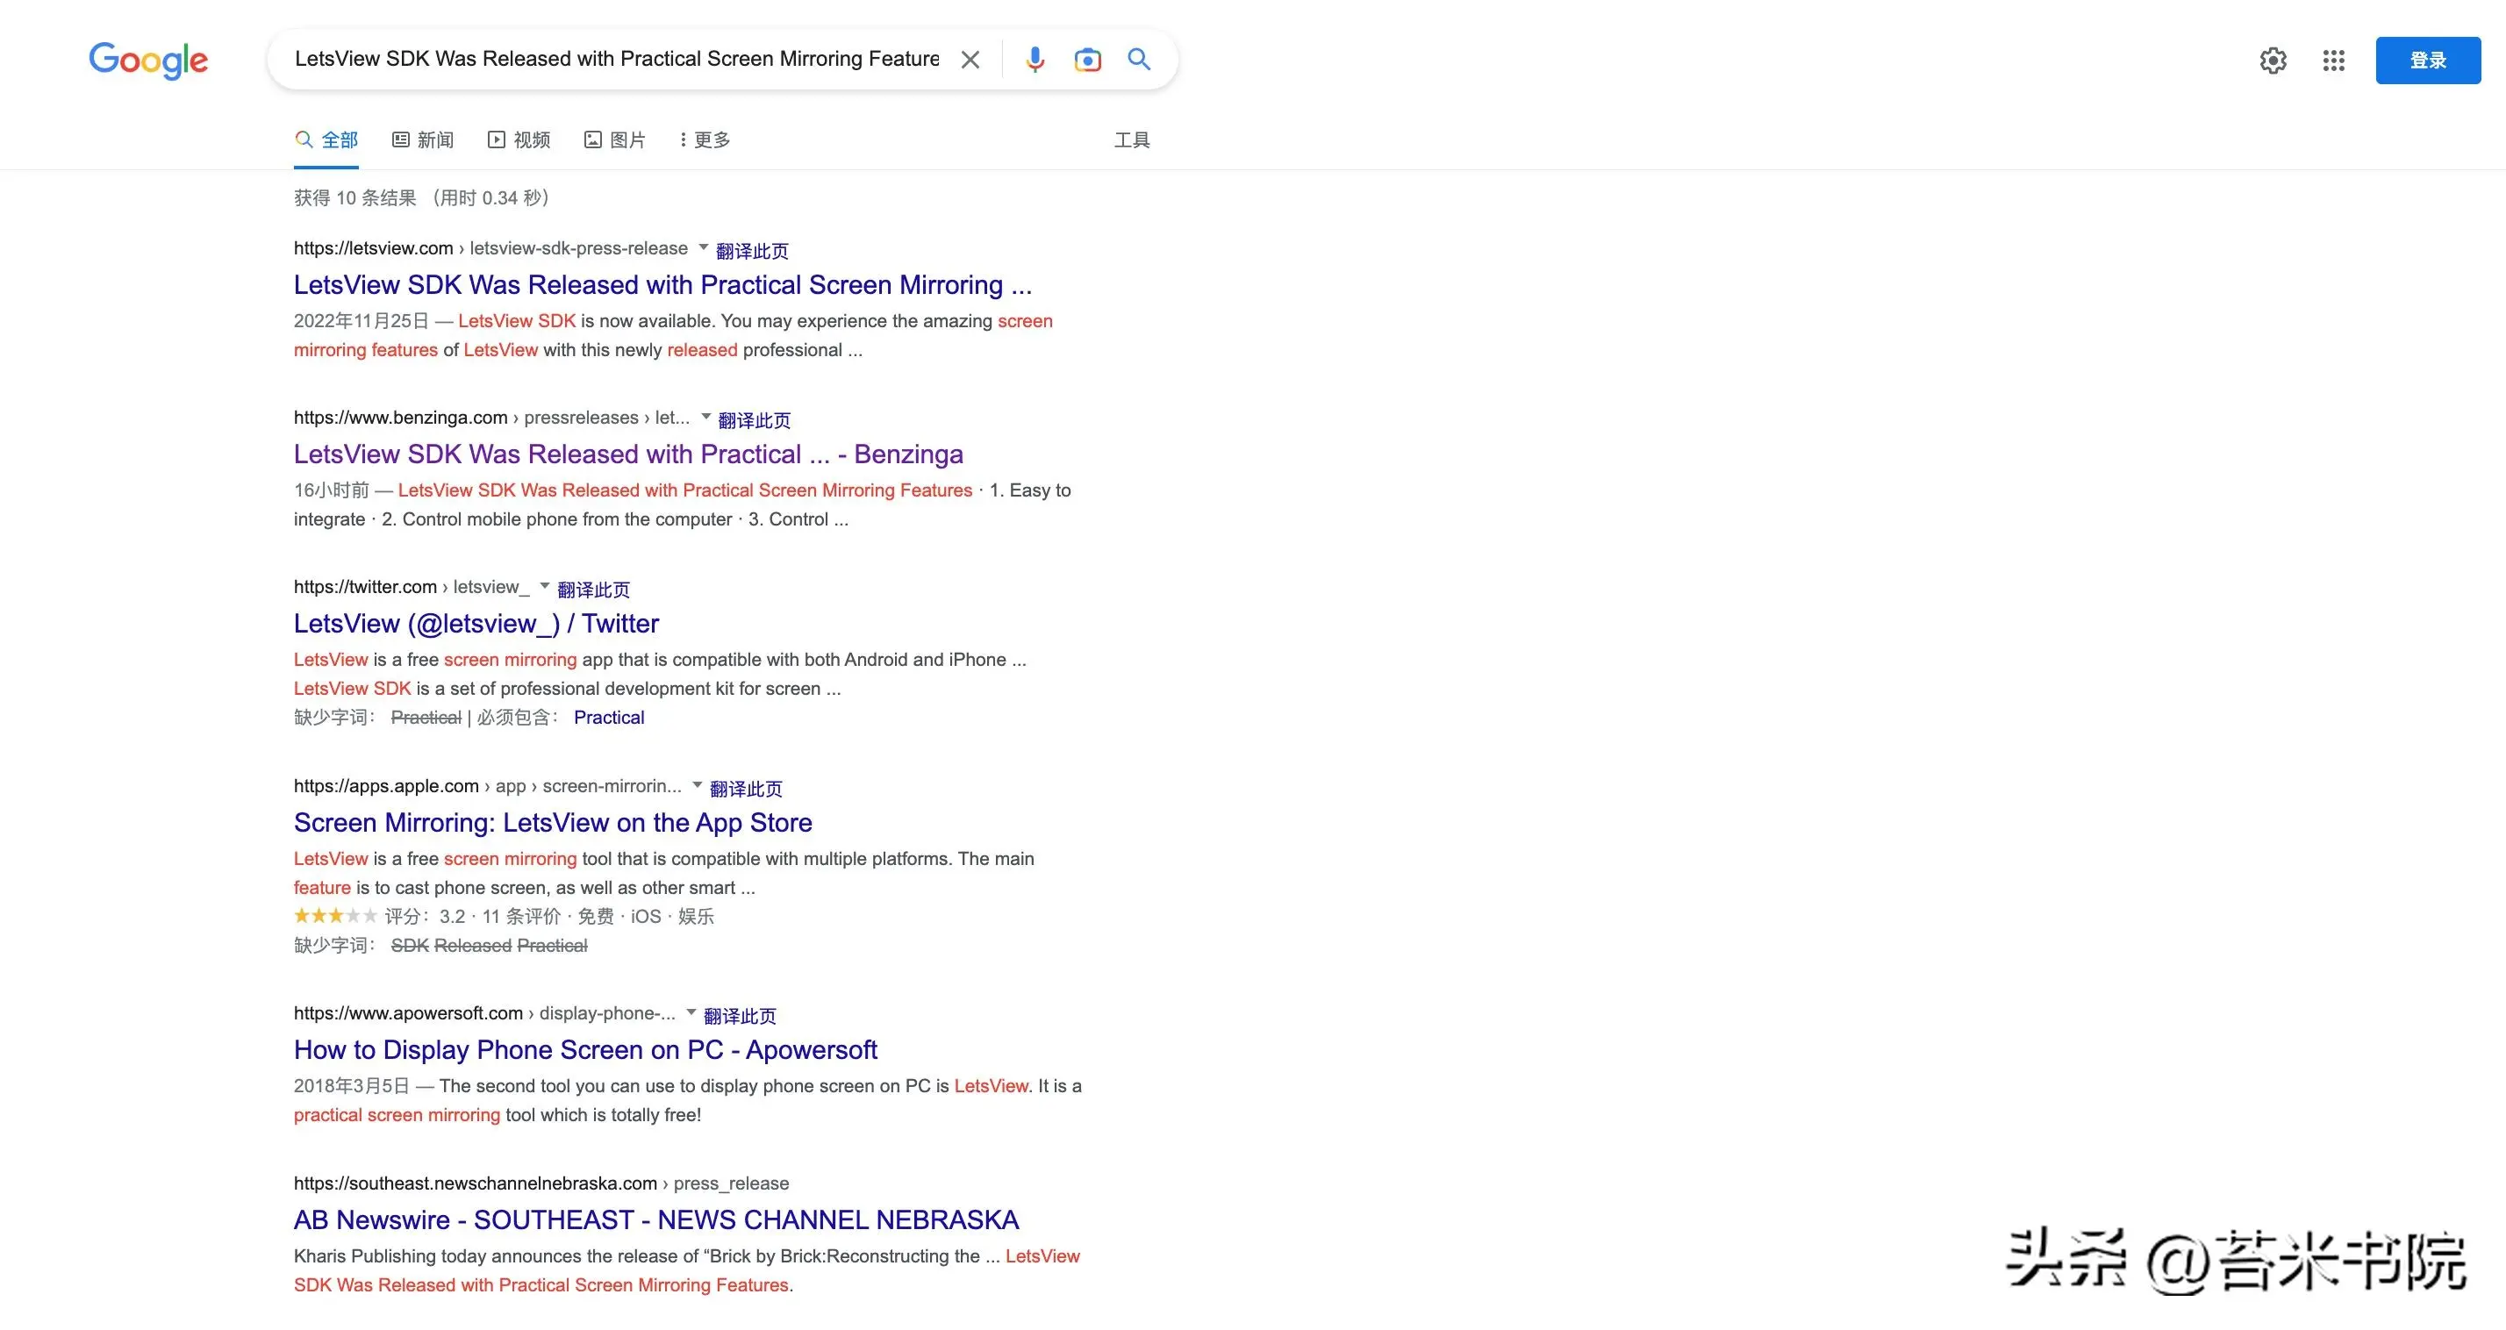Click the 16小时前 timestamp in Benzinga snippet
This screenshot has width=2506, height=1330.
332,490
